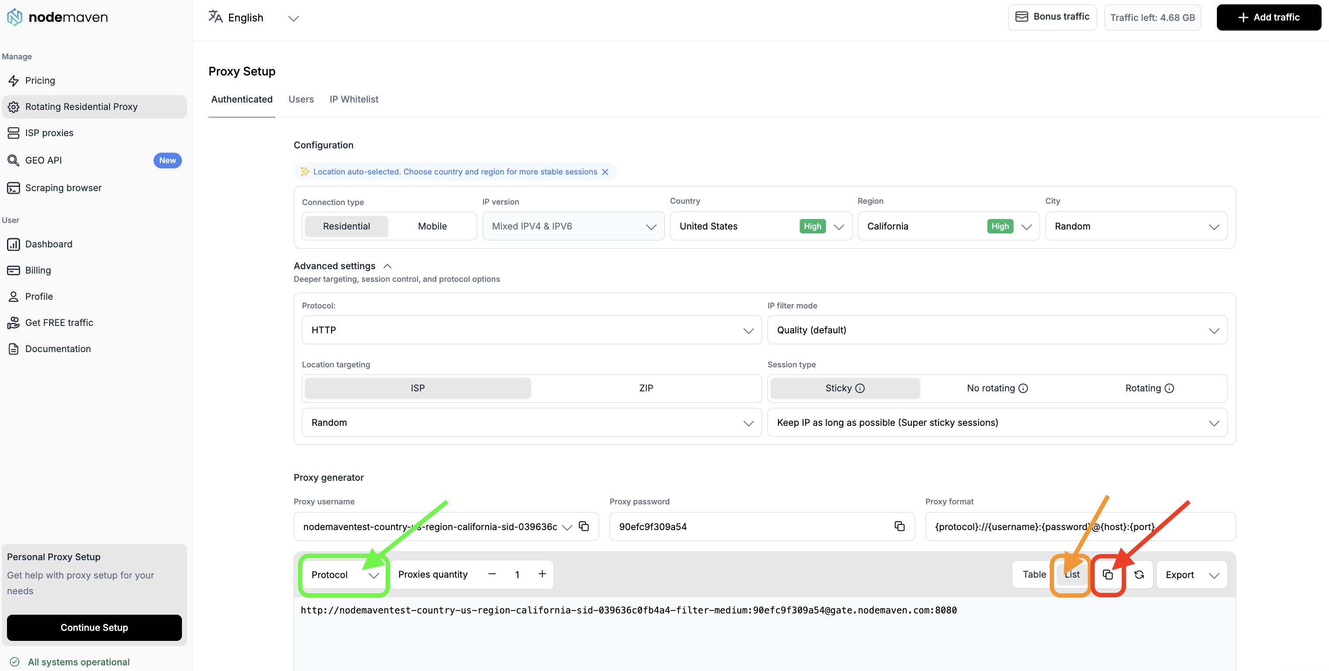Click the New badge beside GEO API

(x=168, y=161)
